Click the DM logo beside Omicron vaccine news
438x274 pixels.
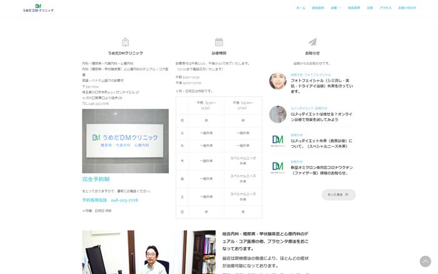278,168
